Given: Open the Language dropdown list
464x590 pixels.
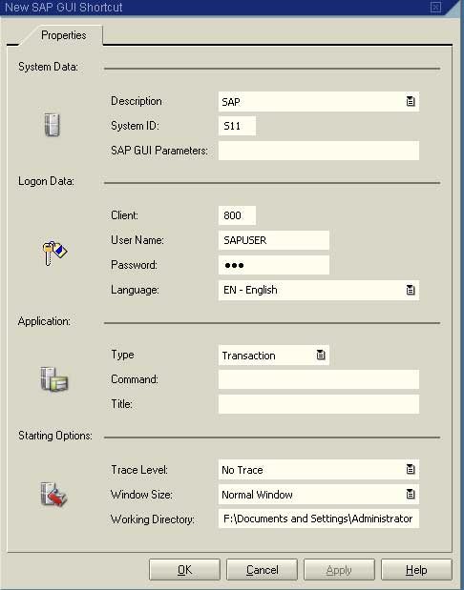Looking at the screenshot, I should pos(411,290).
